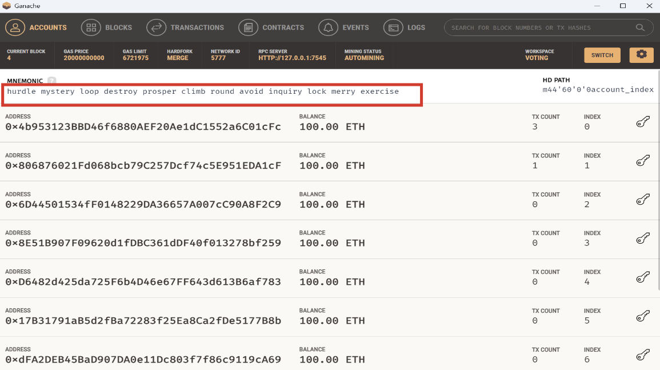Click the Switch workspace button
The image size is (660, 370).
point(602,55)
